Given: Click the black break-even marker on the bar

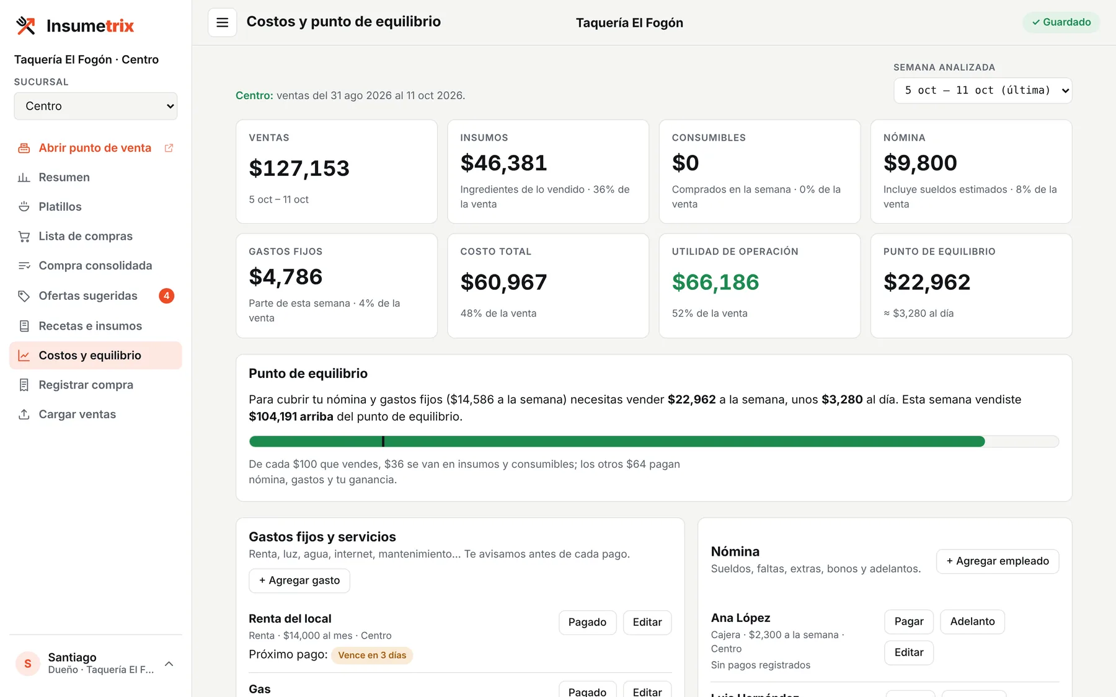Looking at the screenshot, I should pyautogui.click(x=383, y=442).
